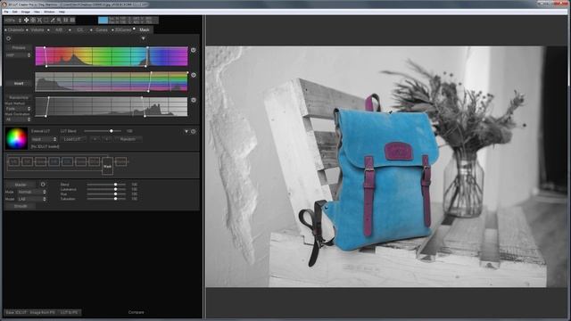Click the power icon beside Master button
This screenshot has width=571, height=321.
tap(43, 185)
